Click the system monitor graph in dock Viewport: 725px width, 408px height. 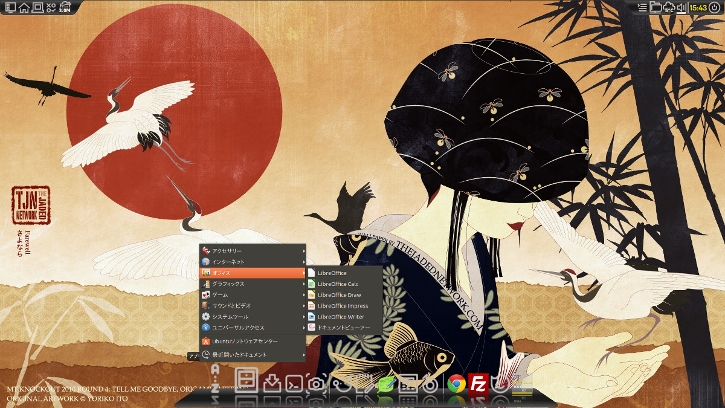point(521,384)
